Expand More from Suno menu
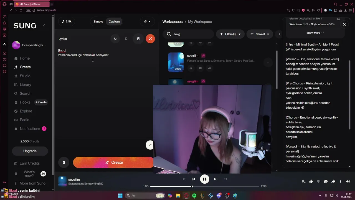355x200 pixels. coord(30,183)
